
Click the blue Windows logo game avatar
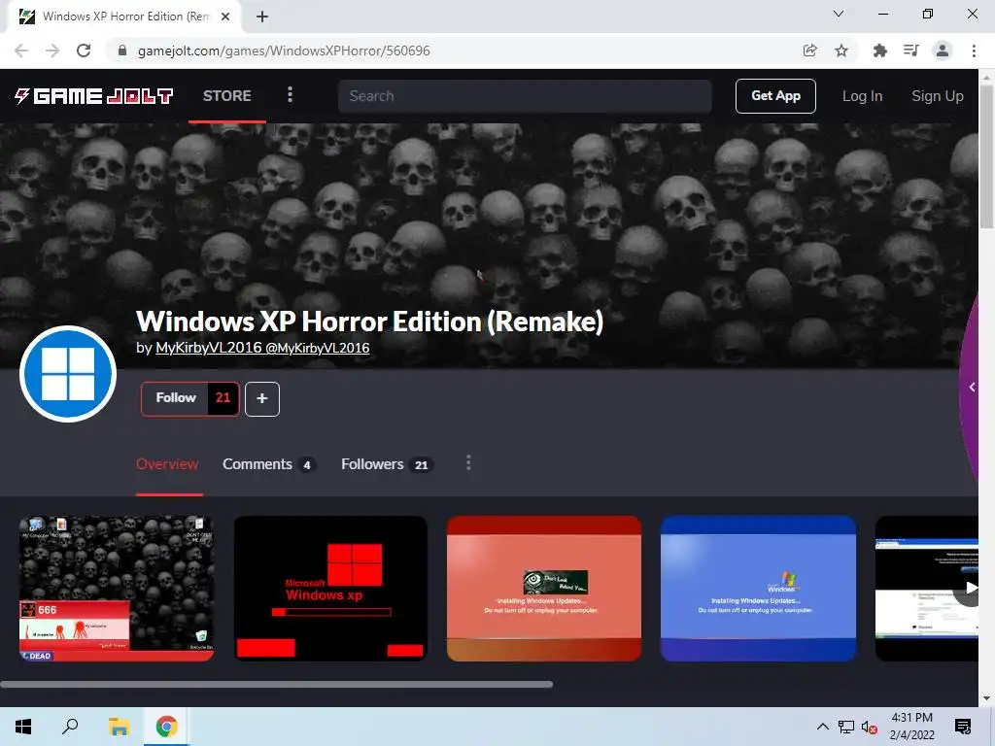pyautogui.click(x=68, y=374)
